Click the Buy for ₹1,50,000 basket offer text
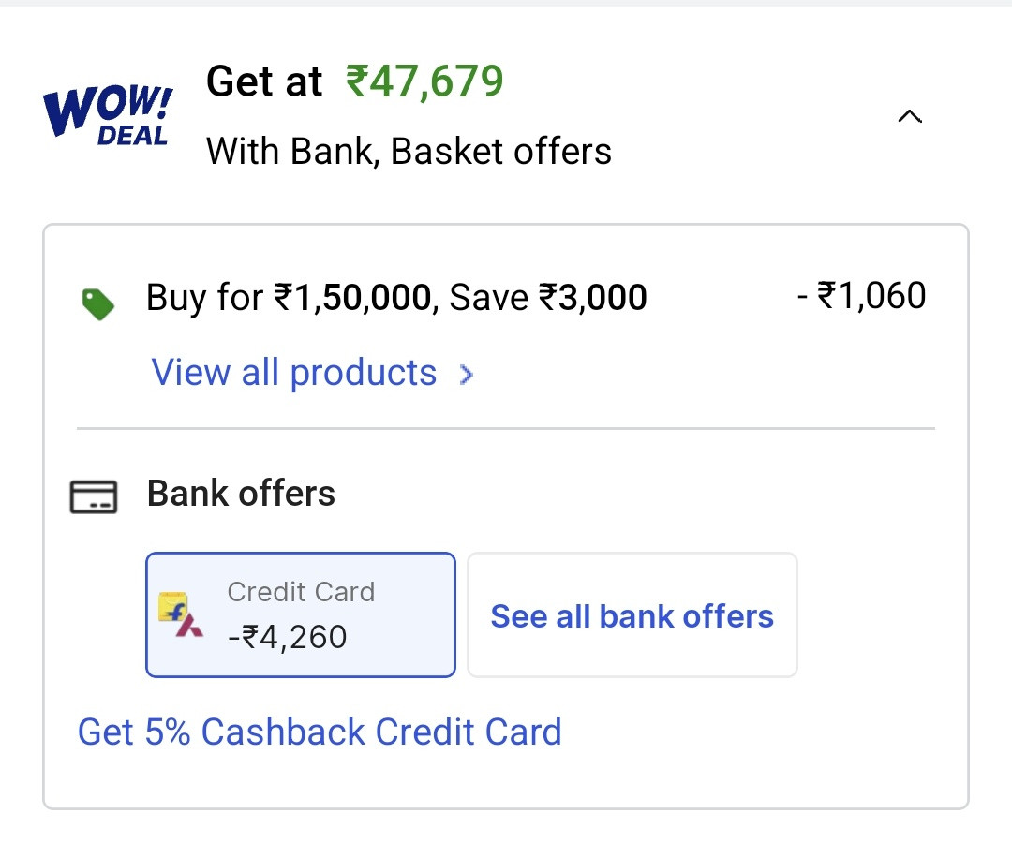 pyautogui.click(x=396, y=298)
